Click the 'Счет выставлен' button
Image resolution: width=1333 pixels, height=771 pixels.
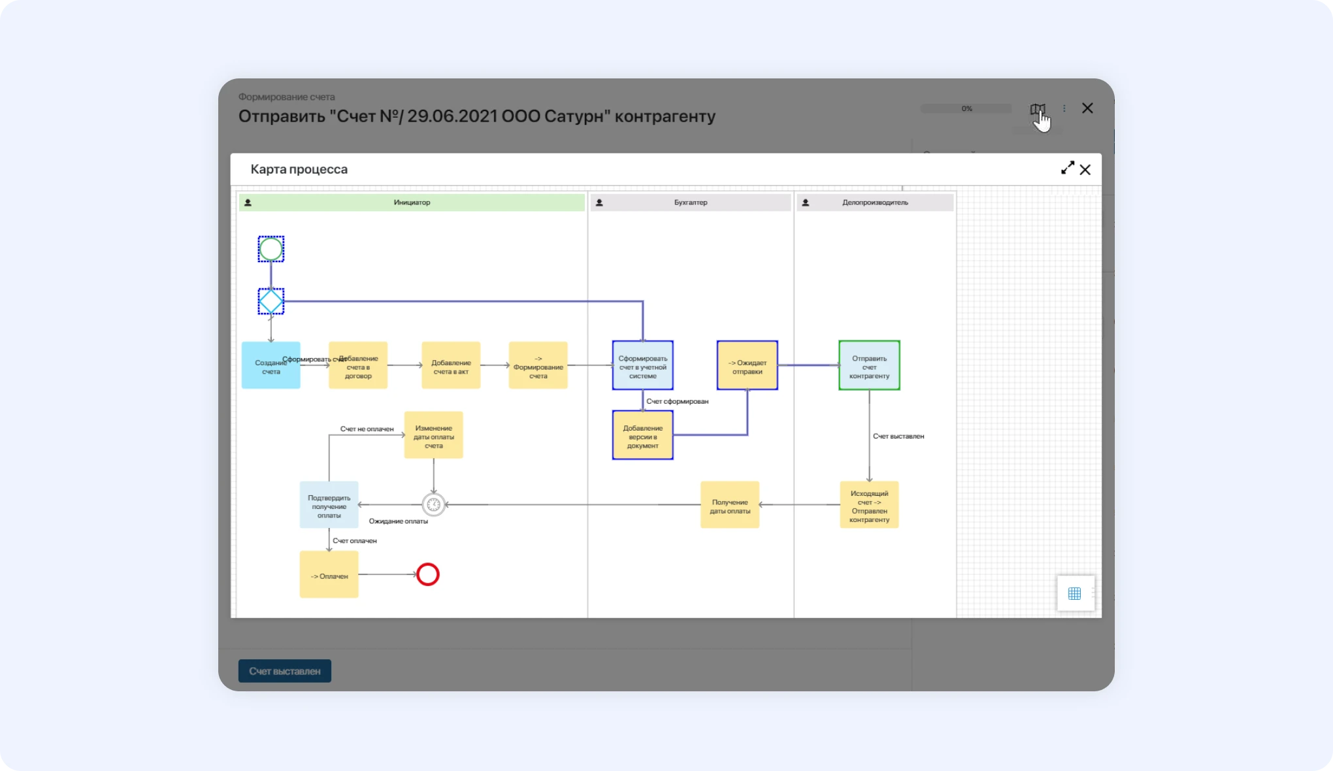pyautogui.click(x=284, y=671)
